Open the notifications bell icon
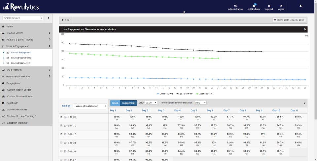The width and height of the screenshot is (317, 161). point(254,6)
